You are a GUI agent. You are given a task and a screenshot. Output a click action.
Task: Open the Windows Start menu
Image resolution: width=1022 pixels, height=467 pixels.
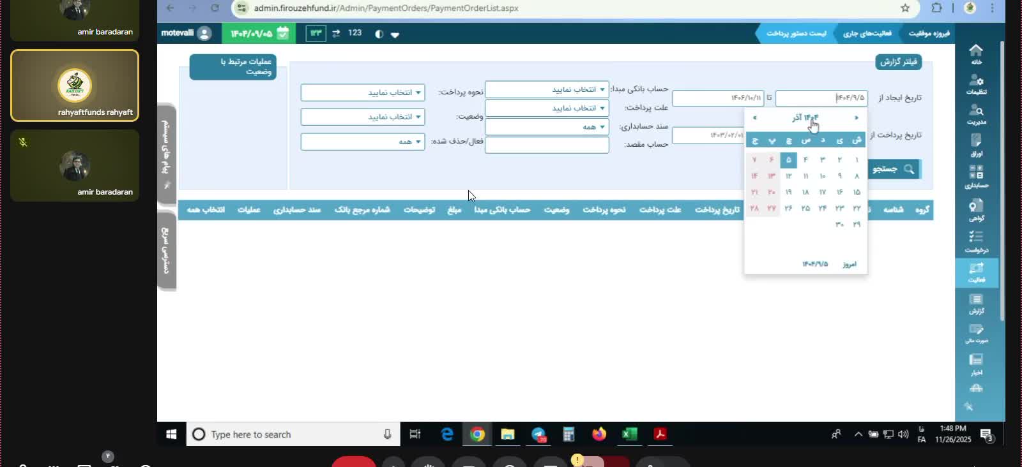click(x=171, y=434)
